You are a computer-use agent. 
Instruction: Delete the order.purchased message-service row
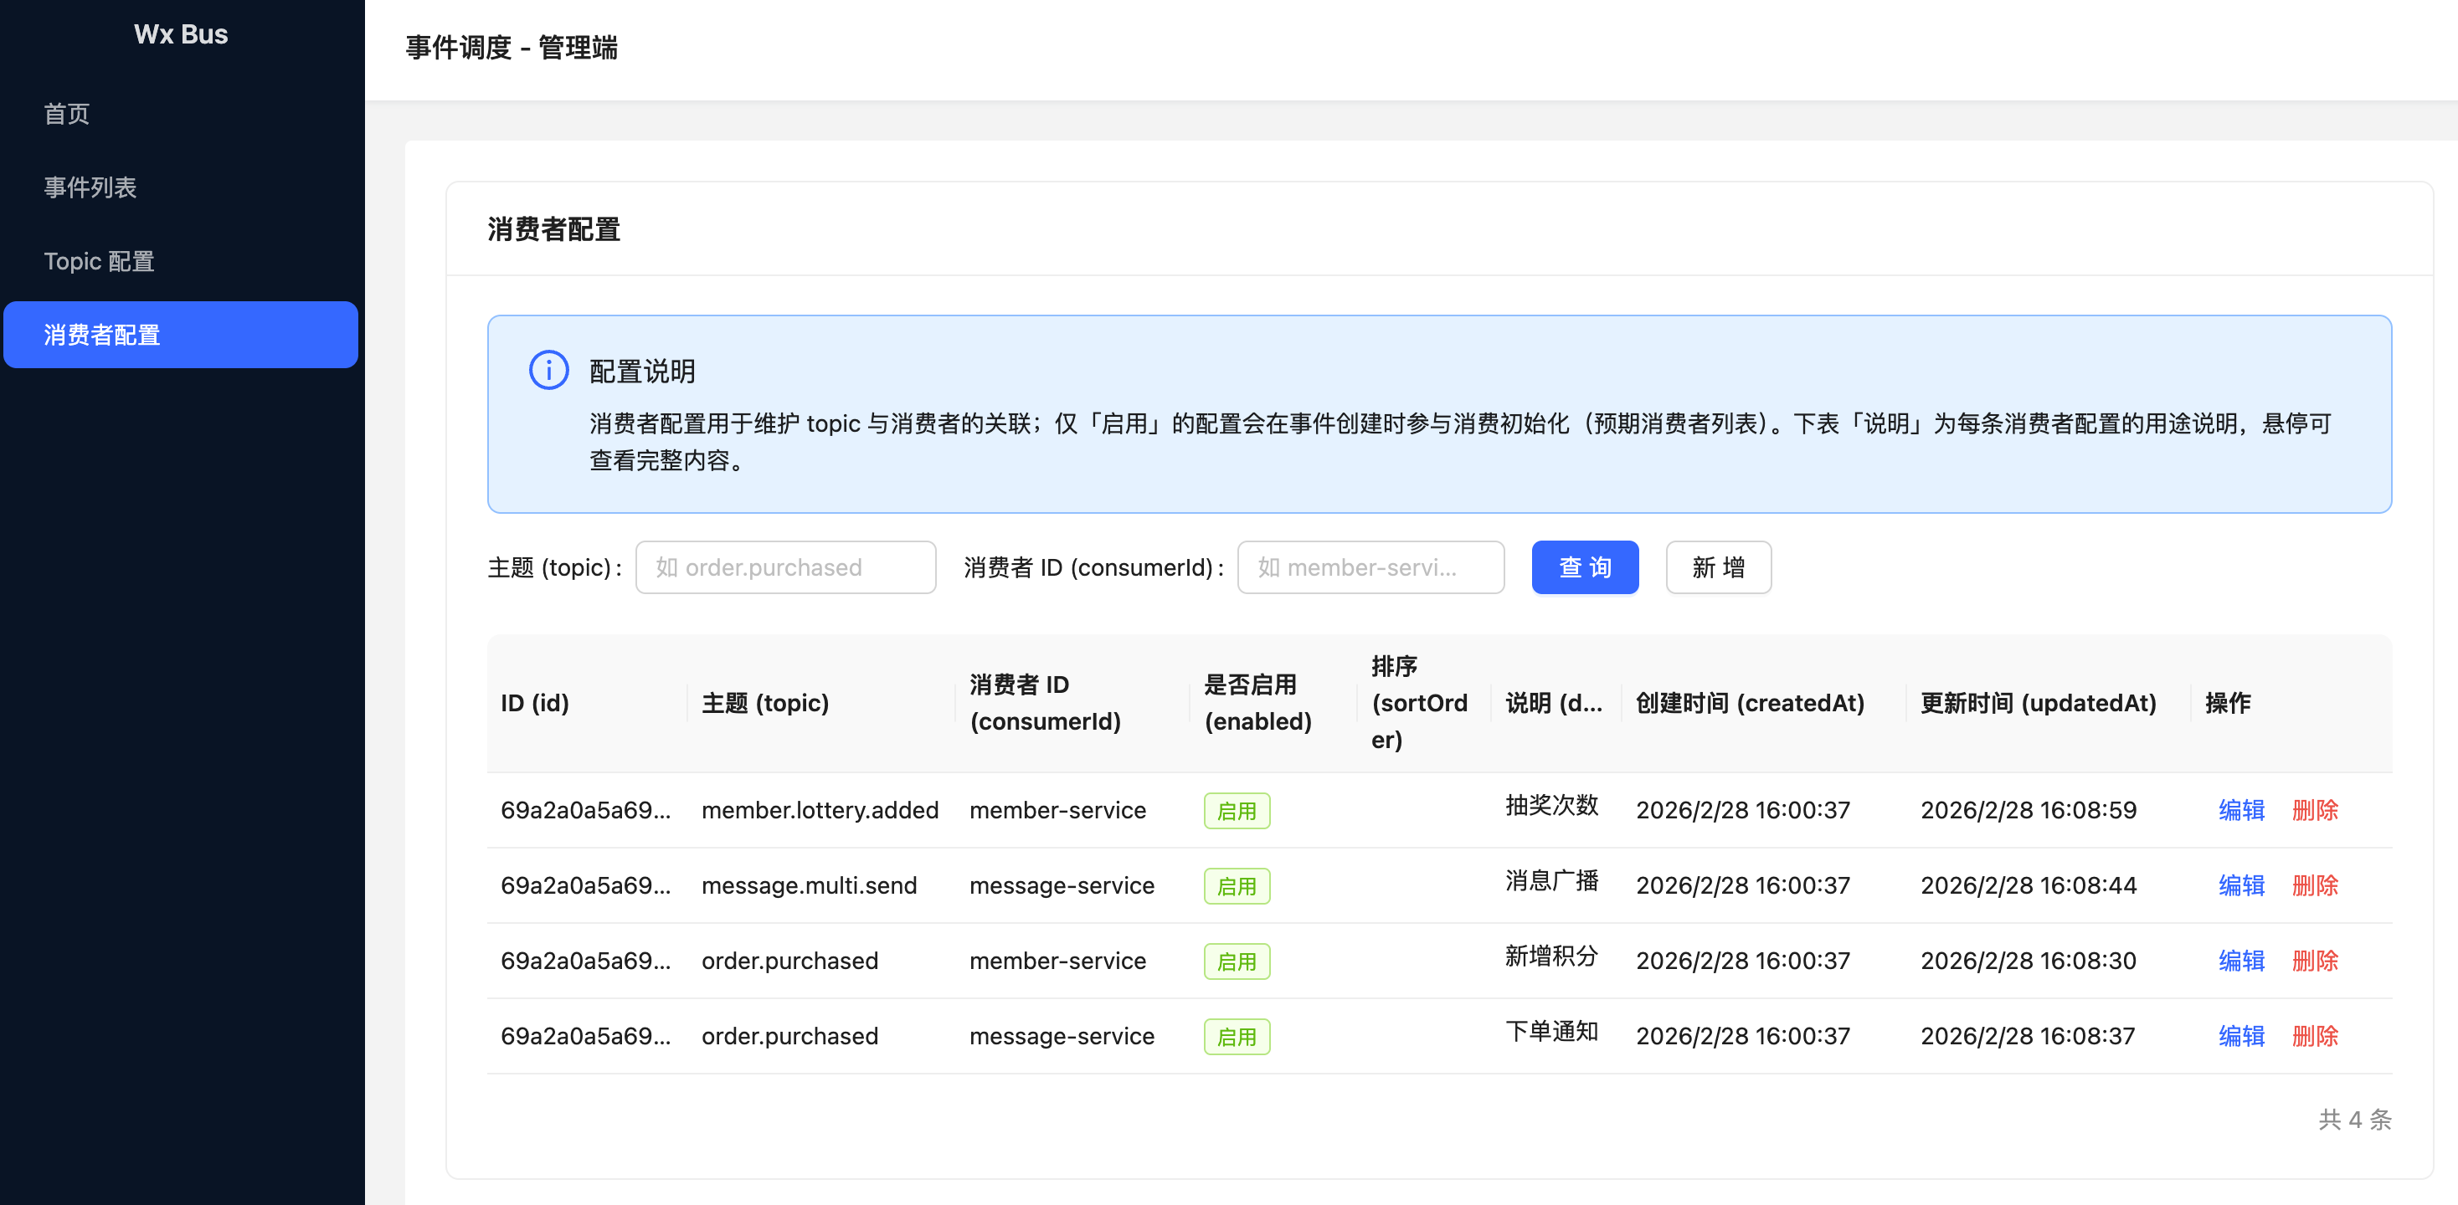pyautogui.click(x=2314, y=1036)
